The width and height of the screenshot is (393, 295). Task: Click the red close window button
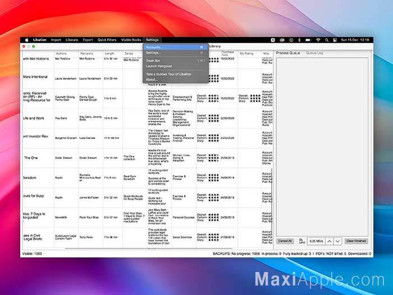[24, 47]
